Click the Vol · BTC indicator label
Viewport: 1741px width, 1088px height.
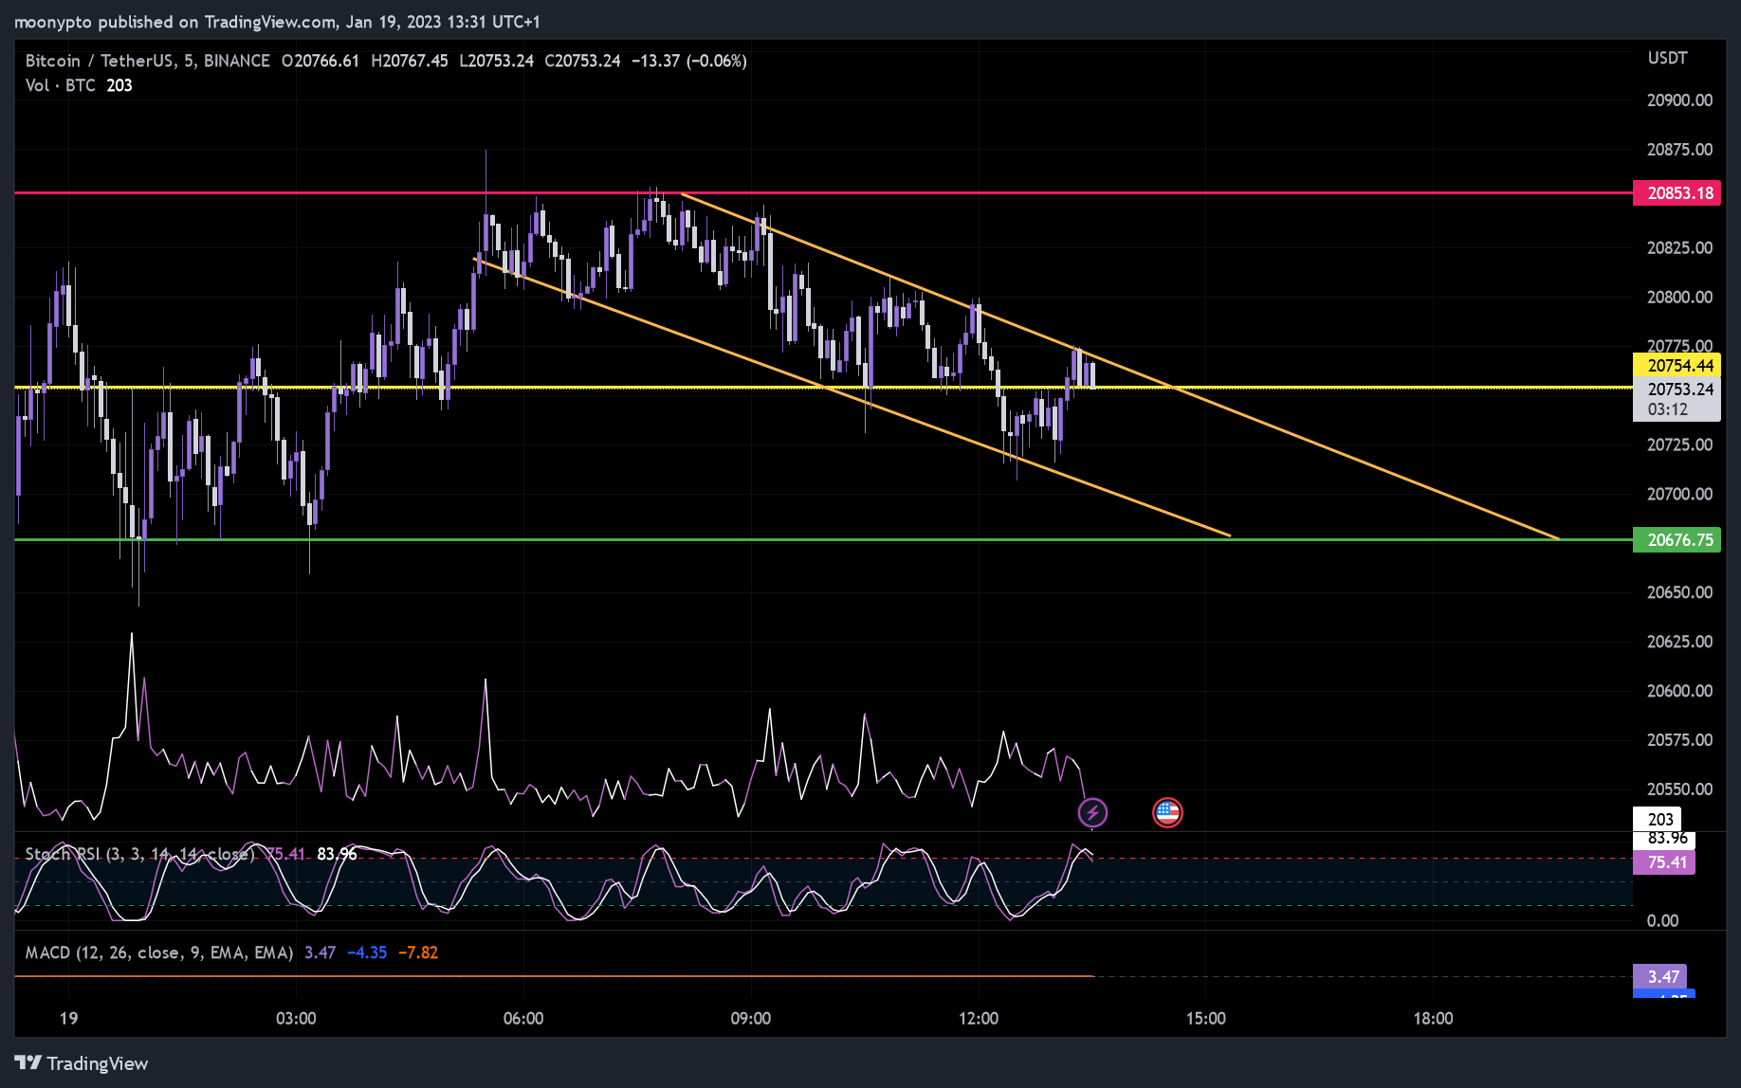pos(61,85)
